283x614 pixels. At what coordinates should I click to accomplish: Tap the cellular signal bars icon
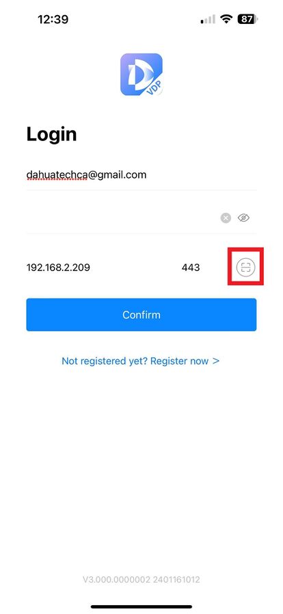click(x=208, y=19)
